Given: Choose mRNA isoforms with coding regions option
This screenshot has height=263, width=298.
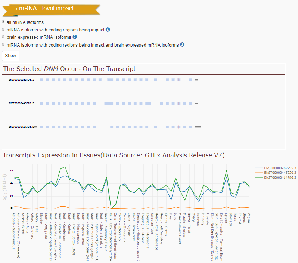Looking at the screenshot, I should click(3, 30).
